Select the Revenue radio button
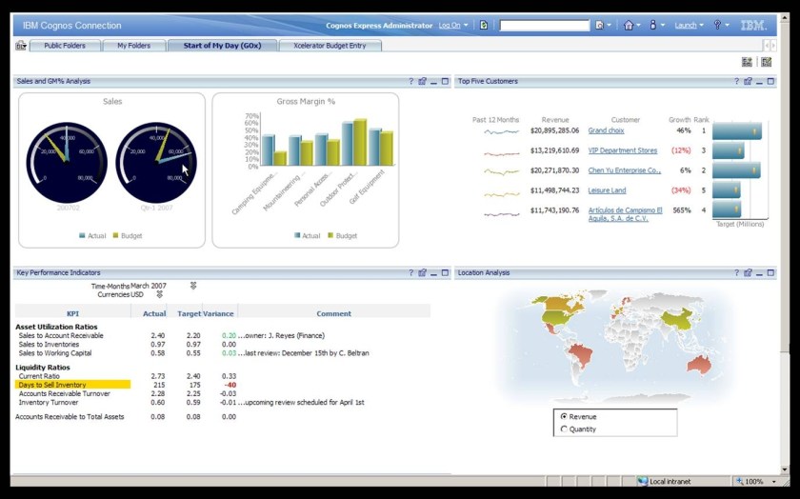The width and height of the screenshot is (800, 499). click(564, 416)
